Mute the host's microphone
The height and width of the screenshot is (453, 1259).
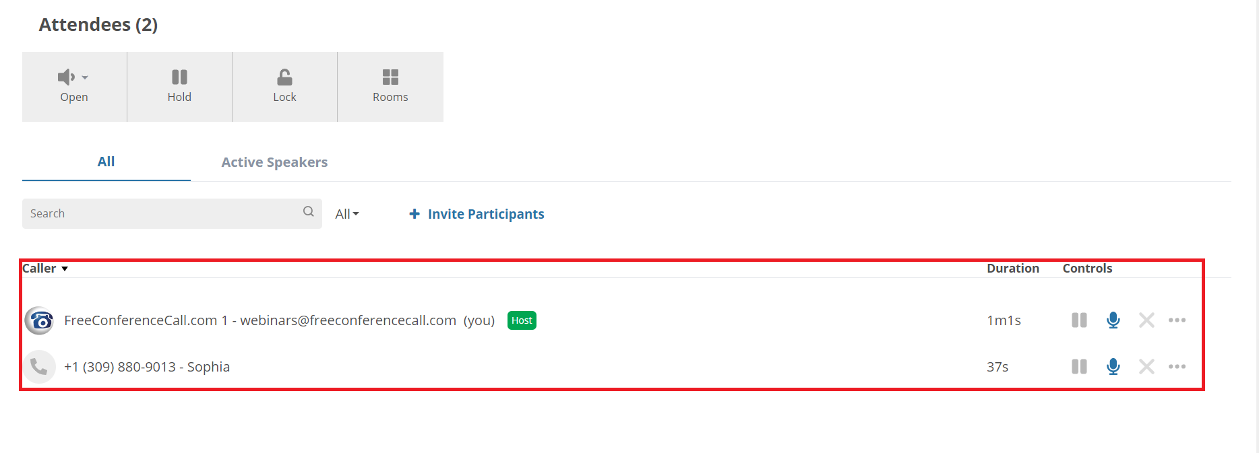(x=1113, y=320)
